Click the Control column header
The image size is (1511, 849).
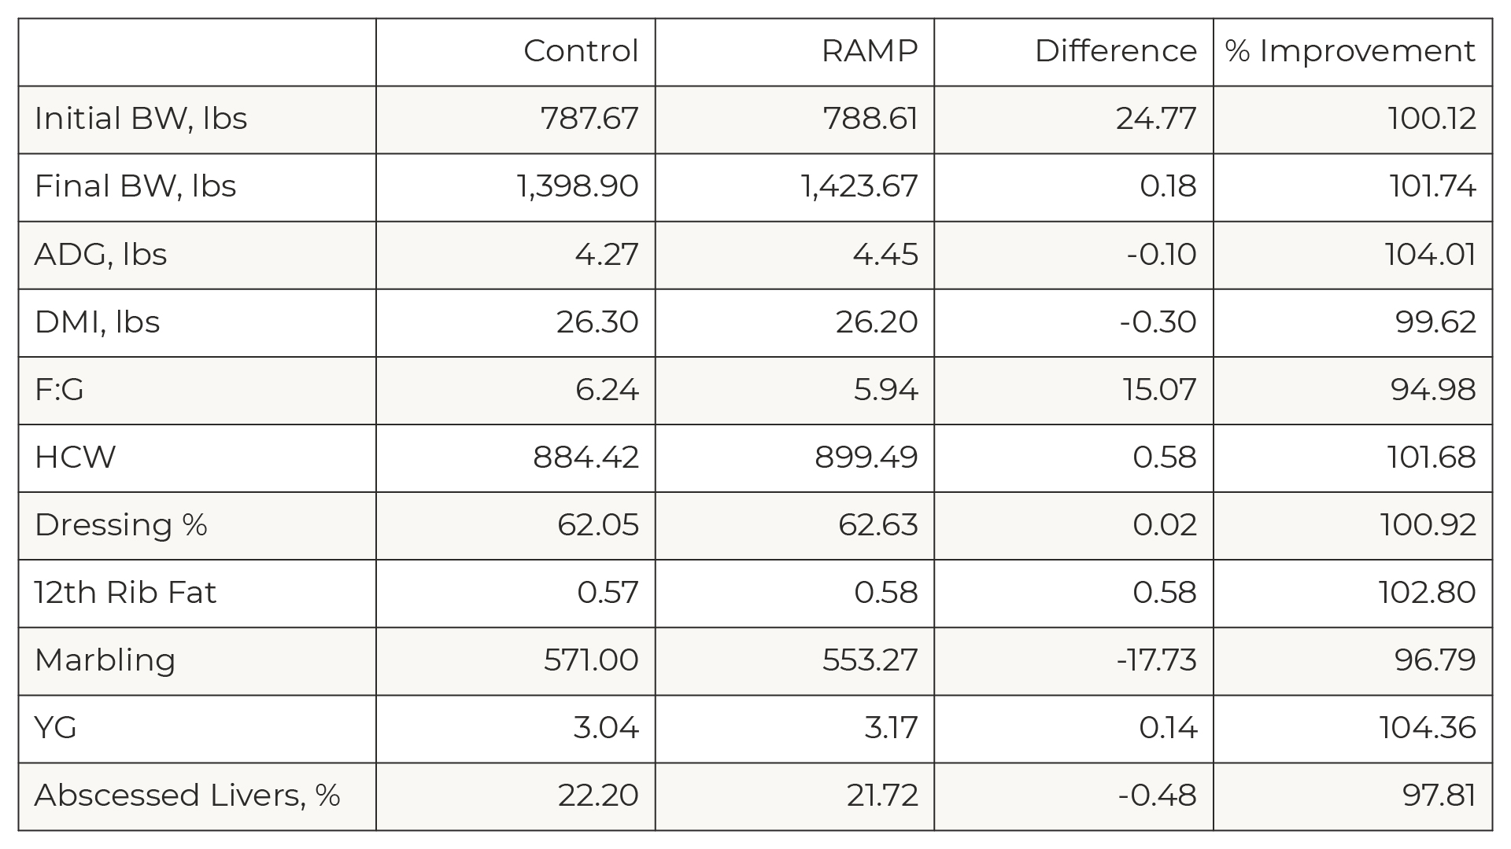pos(580,51)
